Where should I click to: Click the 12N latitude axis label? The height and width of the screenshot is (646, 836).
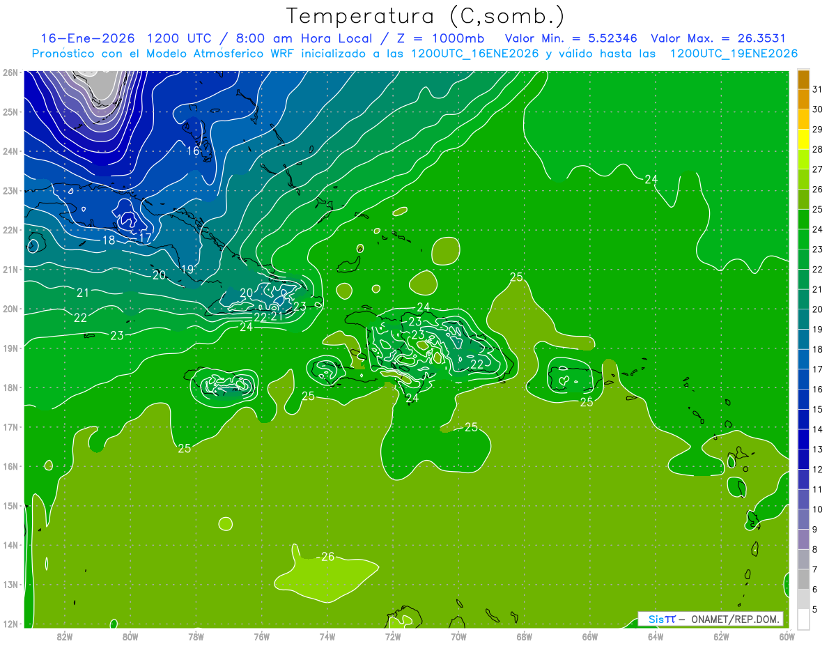pos(10,624)
